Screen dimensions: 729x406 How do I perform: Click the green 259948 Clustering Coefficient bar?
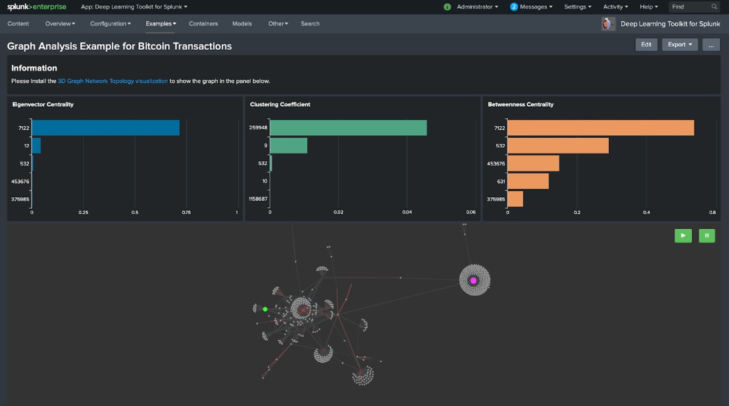pos(348,128)
